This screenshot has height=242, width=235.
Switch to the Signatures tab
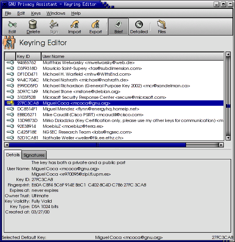pos(34,155)
